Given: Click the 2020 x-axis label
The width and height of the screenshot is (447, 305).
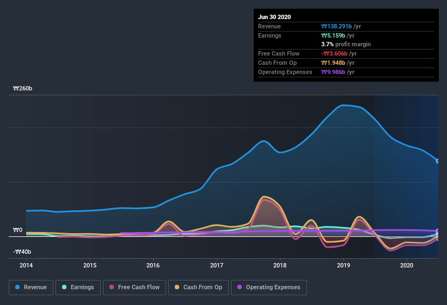Looking at the screenshot, I should (x=407, y=265).
